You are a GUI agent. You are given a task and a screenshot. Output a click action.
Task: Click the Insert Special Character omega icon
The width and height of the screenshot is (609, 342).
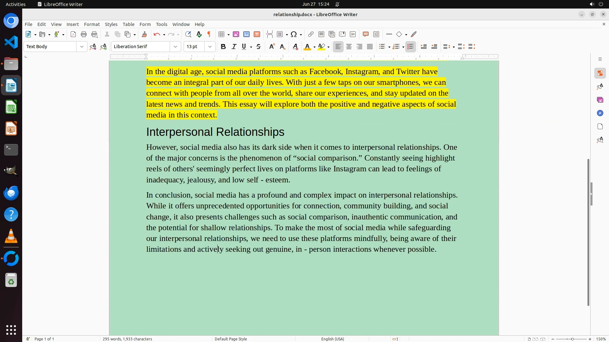click(x=294, y=34)
